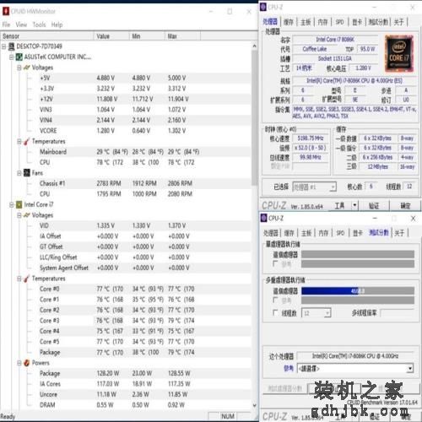This screenshot has height=422, width=422.
Task: Click the Max column header
Action: [x=182, y=36]
